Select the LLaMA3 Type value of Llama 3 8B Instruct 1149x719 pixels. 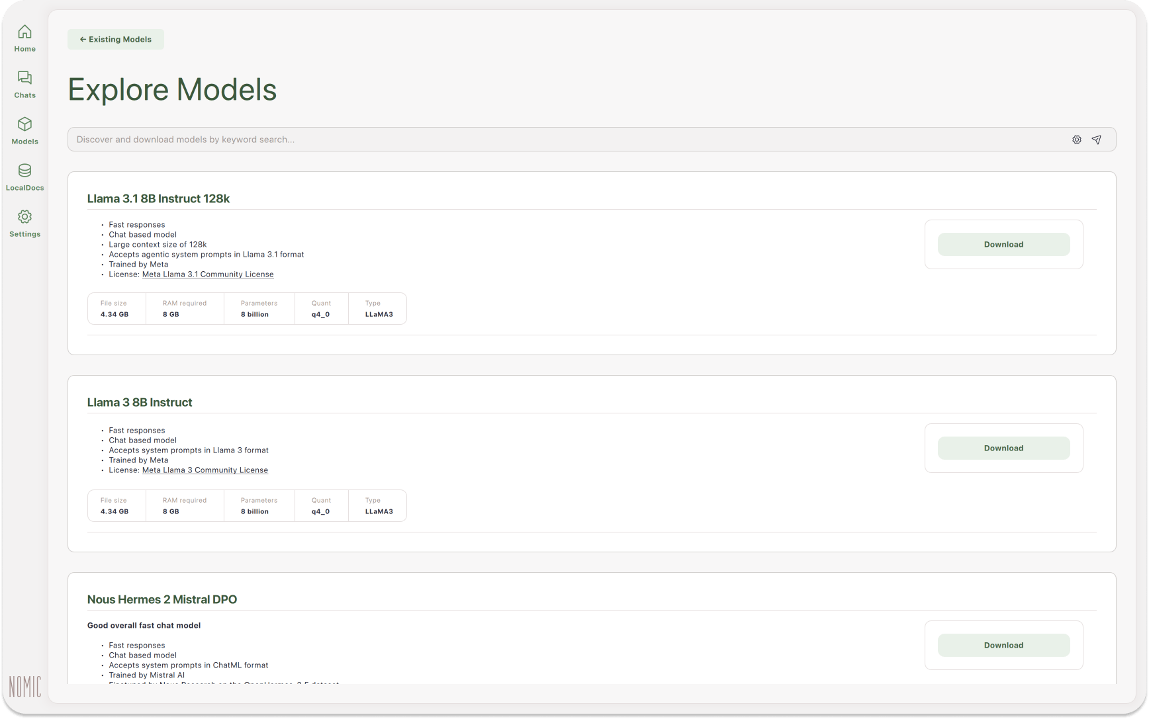[x=379, y=511]
